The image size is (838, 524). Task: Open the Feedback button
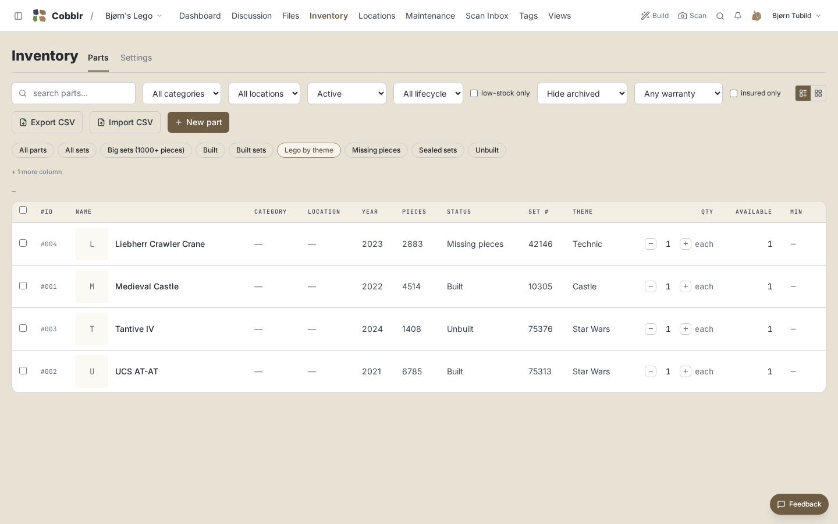coord(799,504)
